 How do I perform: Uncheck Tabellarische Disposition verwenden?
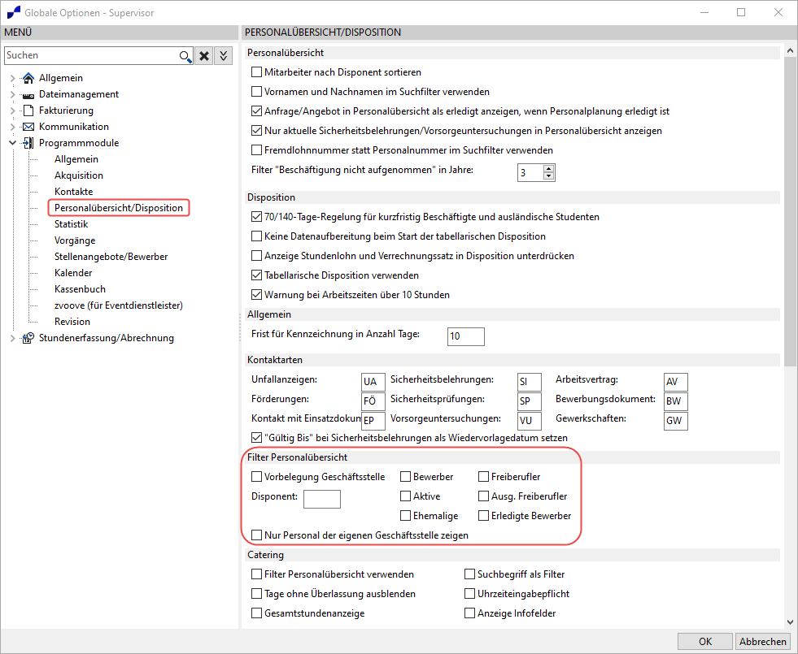pos(256,275)
